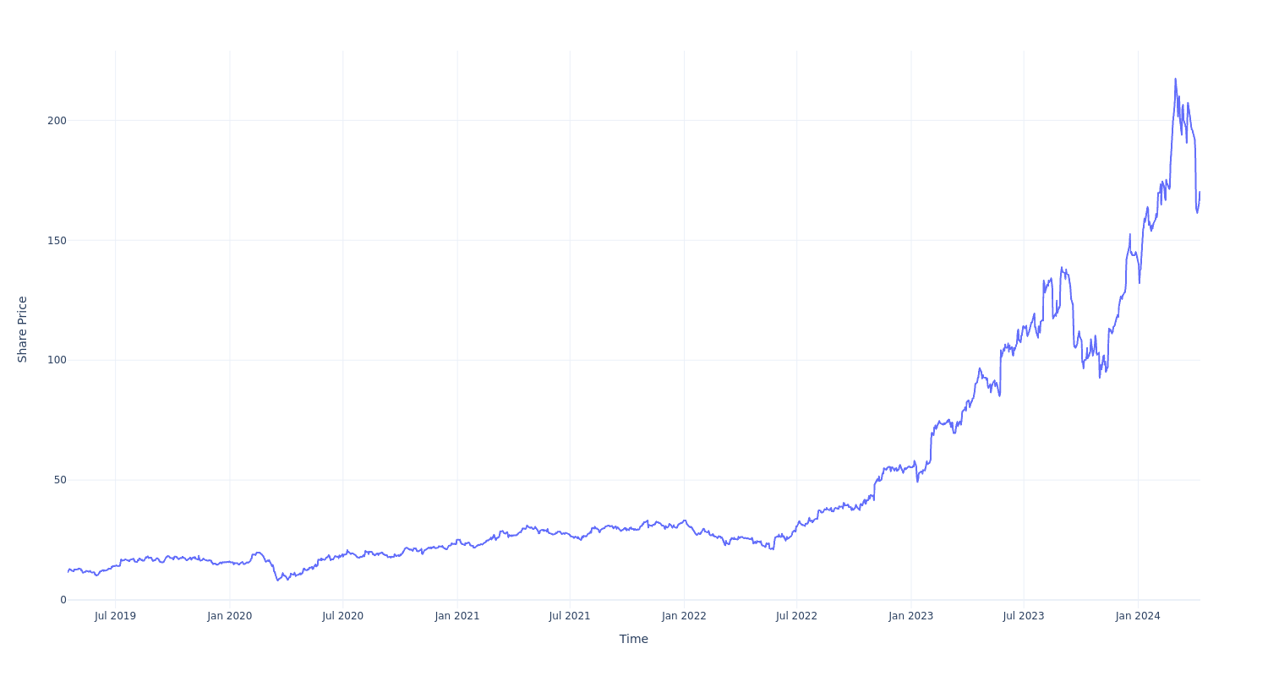Click the 'Jan 2020' x-axis label
The width and height of the screenshot is (1268, 676).
[x=230, y=616]
